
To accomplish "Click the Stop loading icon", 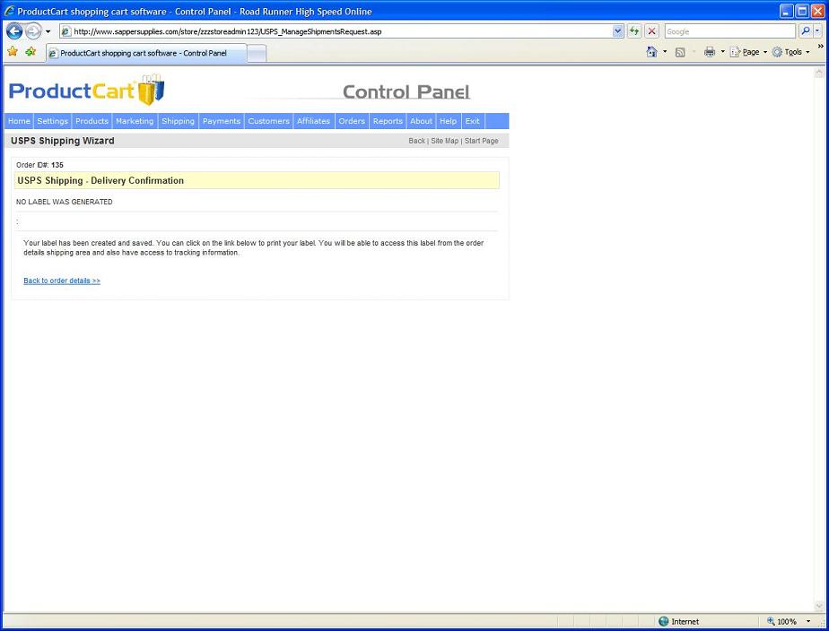I will [x=651, y=31].
